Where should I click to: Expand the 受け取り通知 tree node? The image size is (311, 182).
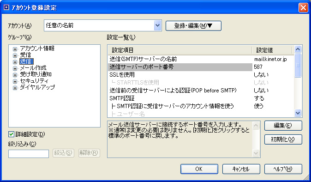pyautogui.click(x=15, y=75)
